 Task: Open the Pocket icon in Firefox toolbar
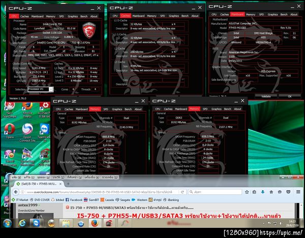click(288, 192)
